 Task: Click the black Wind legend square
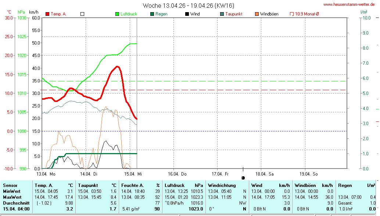pyautogui.click(x=187, y=14)
